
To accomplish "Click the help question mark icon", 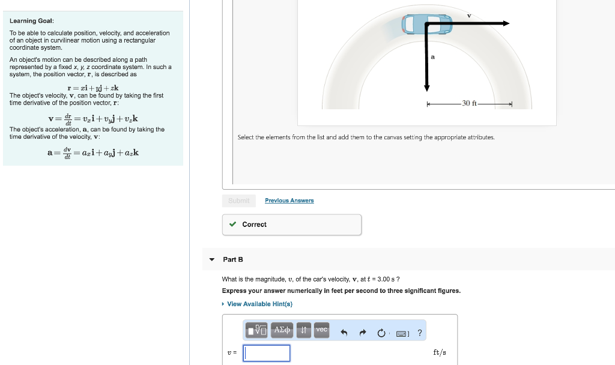I will coord(419,332).
